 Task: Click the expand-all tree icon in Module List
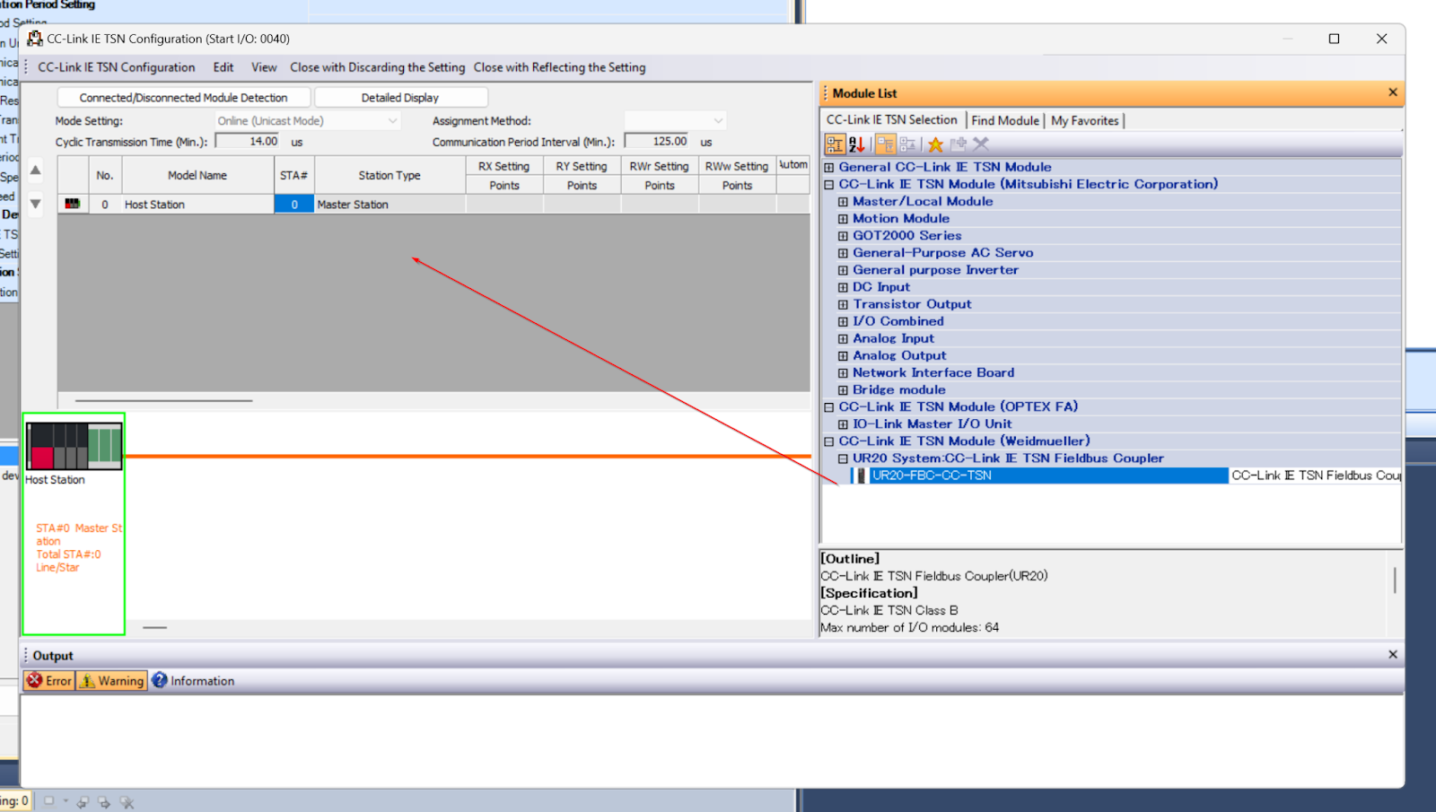point(886,144)
